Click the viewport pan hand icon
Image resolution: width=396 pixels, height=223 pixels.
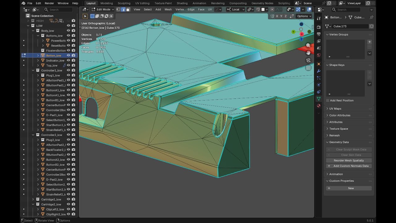click(x=308, y=53)
